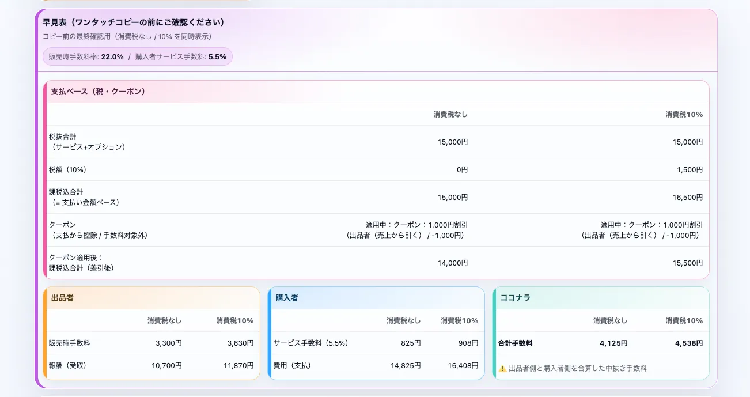Select the 11,870円 seller reward value
750x397 pixels.
(x=239, y=365)
